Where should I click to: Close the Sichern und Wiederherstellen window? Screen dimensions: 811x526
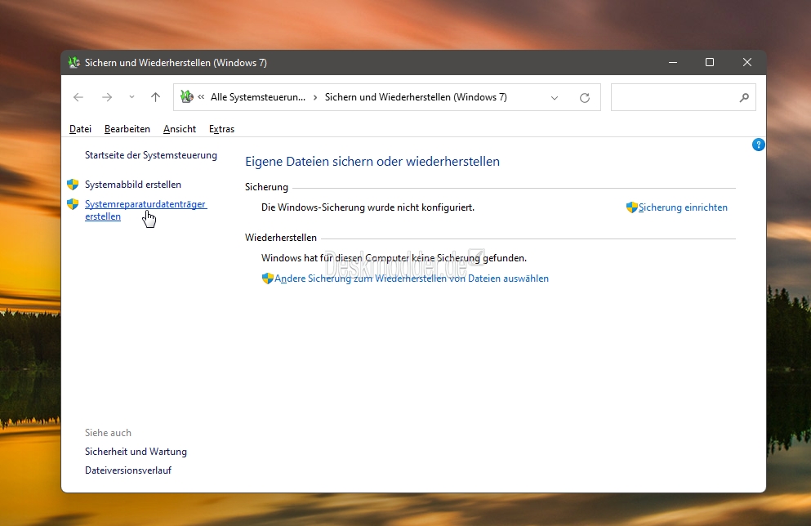click(x=746, y=63)
